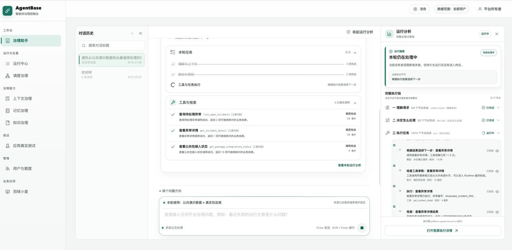Click the 运行中 status badge
This screenshot has height=250, width=512.
(485, 34)
